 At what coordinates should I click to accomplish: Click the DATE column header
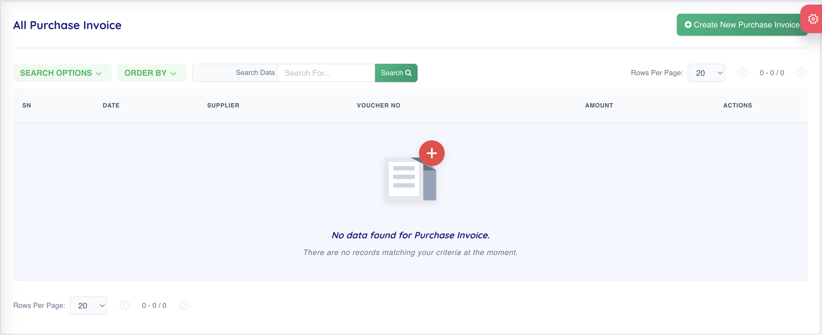111,105
